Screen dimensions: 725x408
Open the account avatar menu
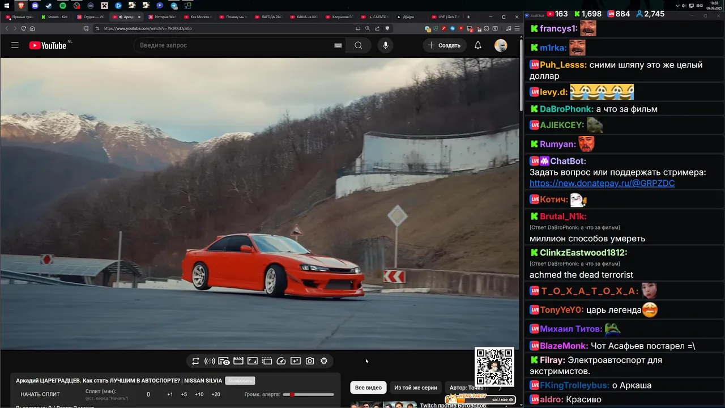tap(501, 45)
